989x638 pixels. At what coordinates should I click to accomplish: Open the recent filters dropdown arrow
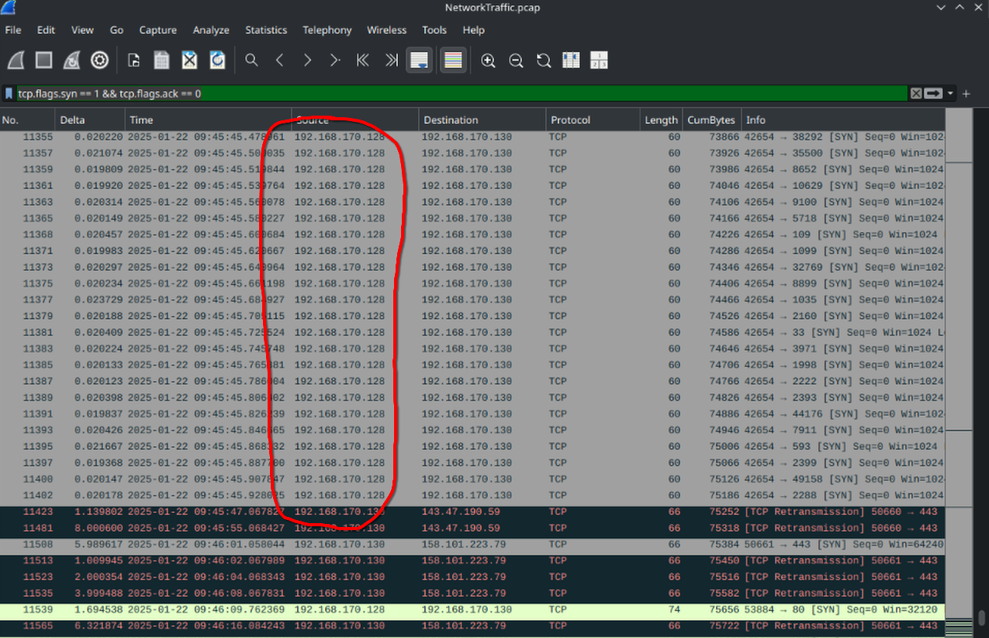pyautogui.click(x=950, y=93)
